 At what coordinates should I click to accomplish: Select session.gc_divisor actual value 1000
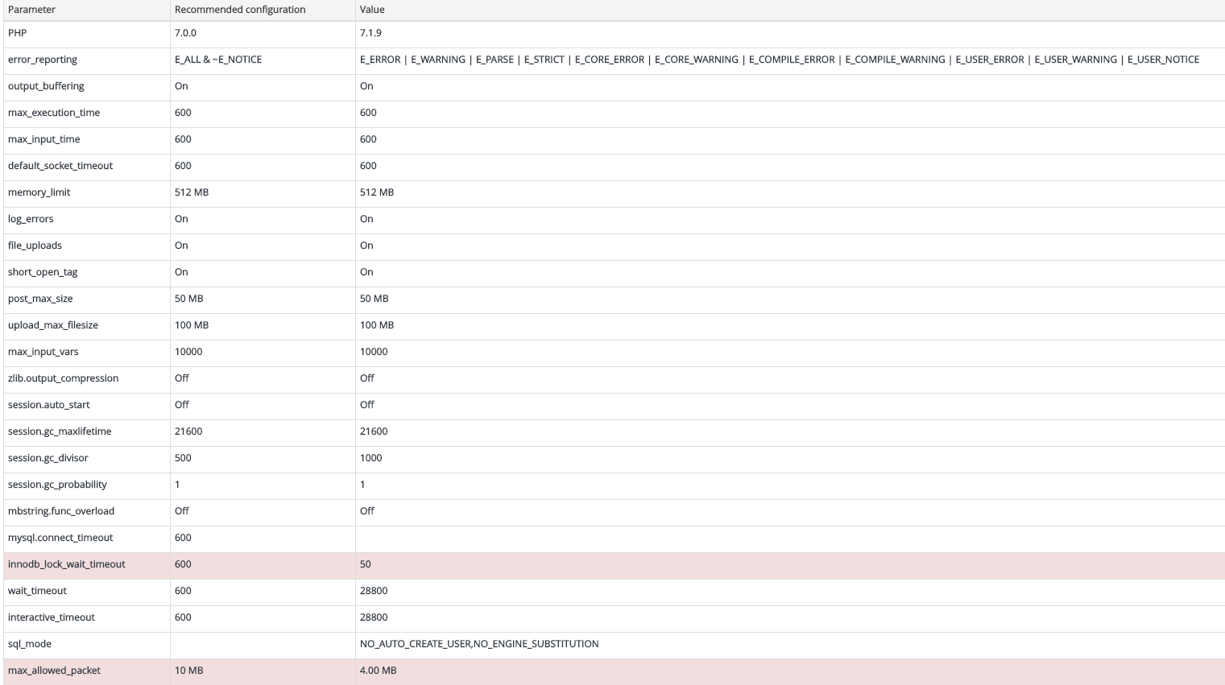click(x=371, y=458)
